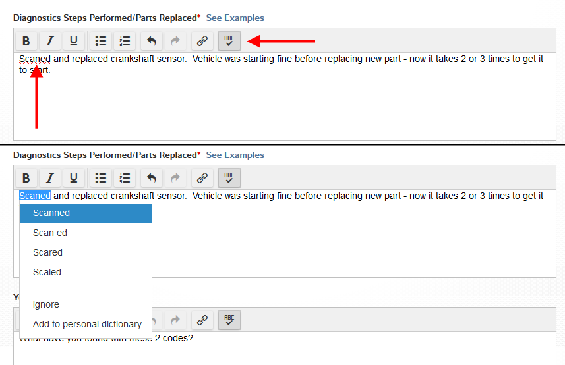Toggle Bold in the middle editor toolbar
Image resolution: width=565 pixels, height=365 pixels.
pos(26,178)
